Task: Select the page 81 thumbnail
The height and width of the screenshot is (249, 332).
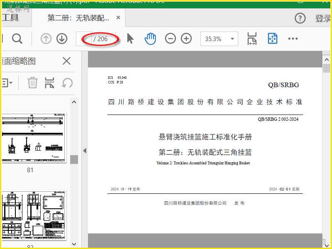Action: [x=34, y=137]
